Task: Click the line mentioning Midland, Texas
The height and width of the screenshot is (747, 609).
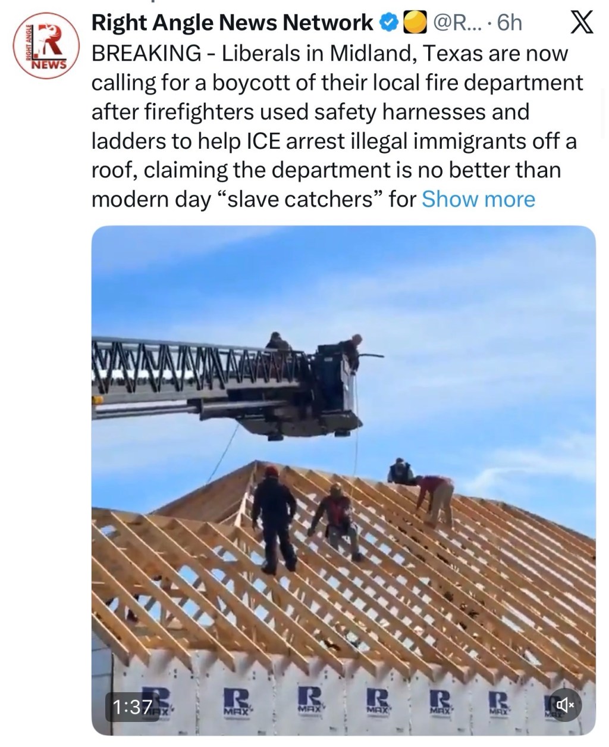Action: pyautogui.click(x=330, y=54)
